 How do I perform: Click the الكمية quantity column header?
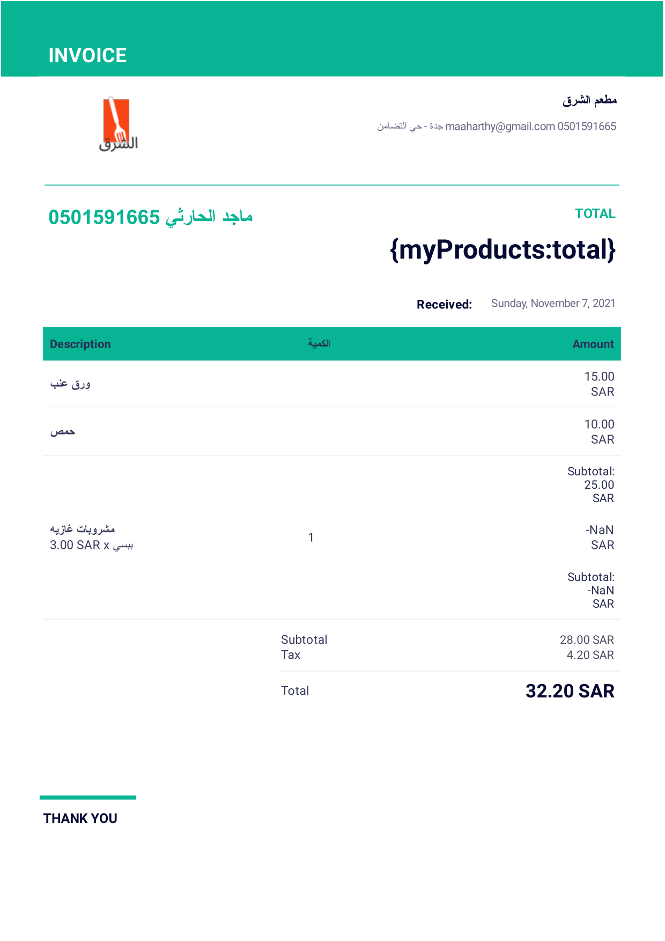pos(319,343)
